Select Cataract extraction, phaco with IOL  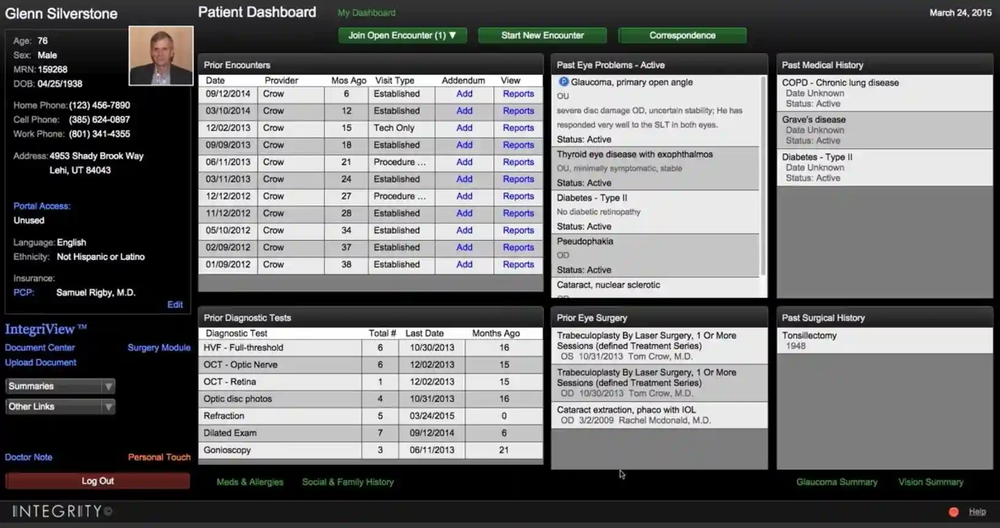[x=659, y=415]
